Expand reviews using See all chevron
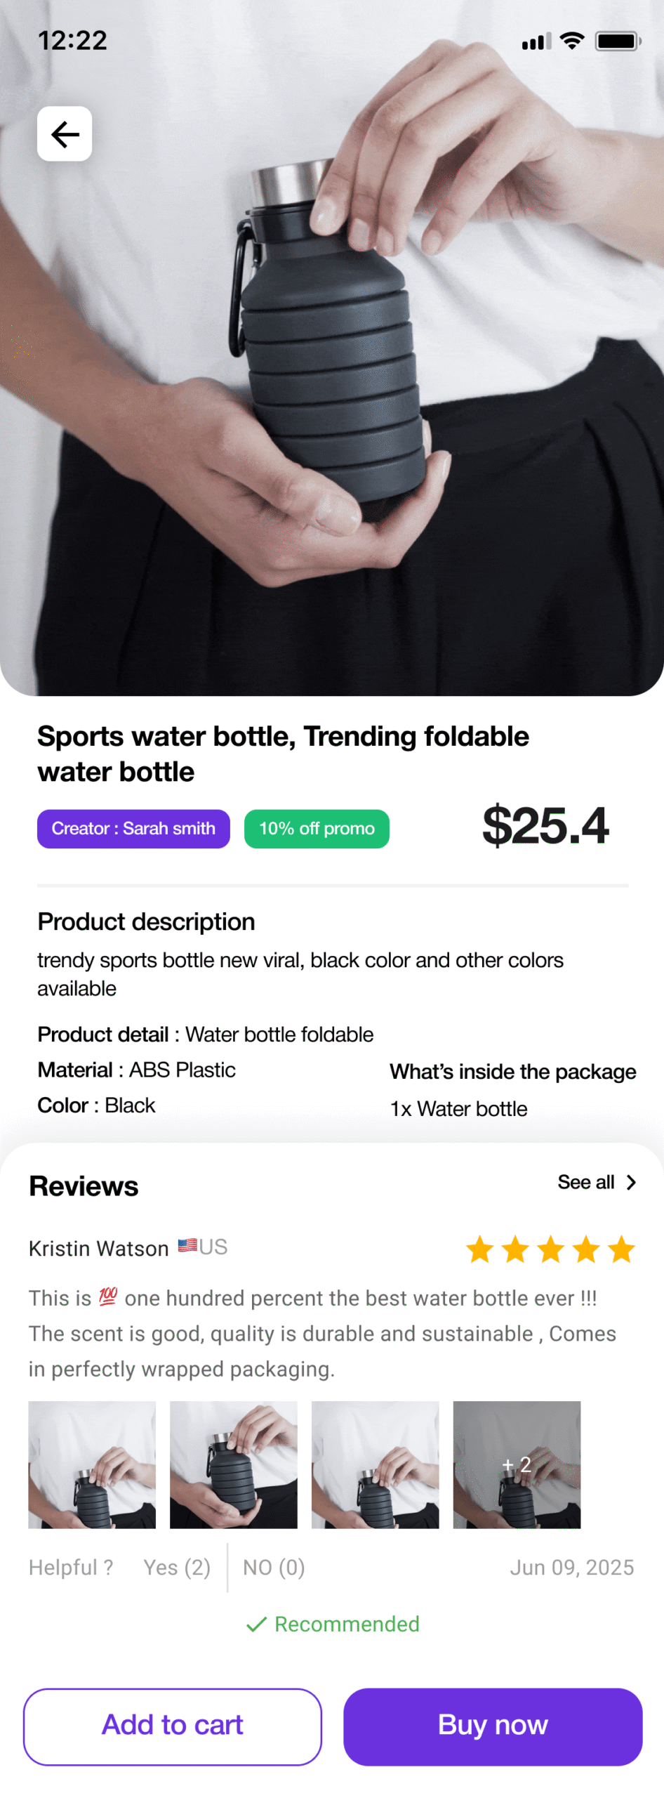Image resolution: width=664 pixels, height=1798 pixels. coord(631,1183)
